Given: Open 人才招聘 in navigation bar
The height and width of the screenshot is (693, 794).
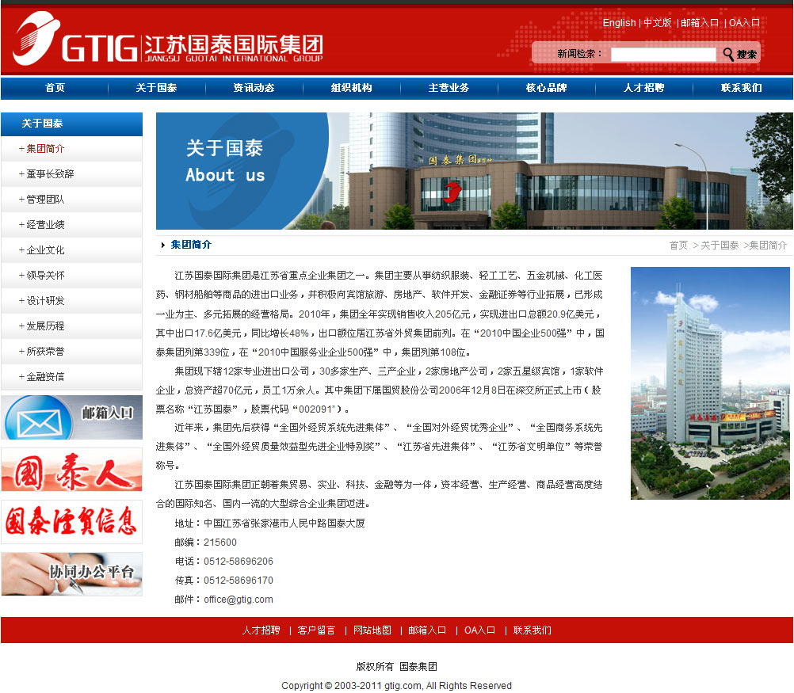Looking at the screenshot, I should click(x=643, y=88).
